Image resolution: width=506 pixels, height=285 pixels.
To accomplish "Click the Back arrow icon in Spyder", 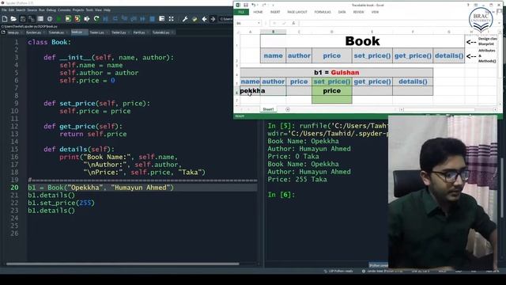I will [204, 19].
